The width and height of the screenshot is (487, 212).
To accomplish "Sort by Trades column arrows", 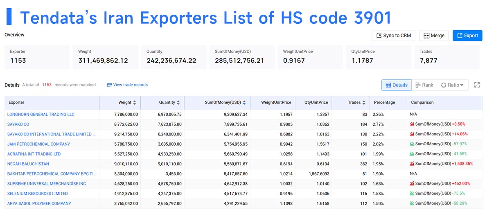I will click(x=364, y=102).
